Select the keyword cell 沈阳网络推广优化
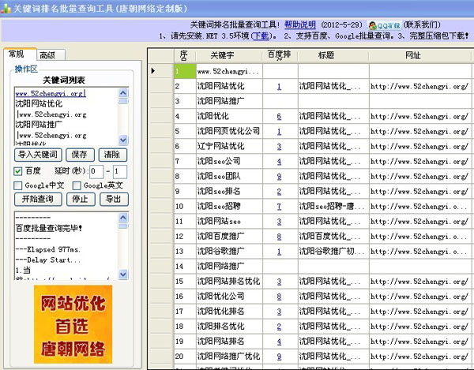 pyautogui.click(x=229, y=357)
